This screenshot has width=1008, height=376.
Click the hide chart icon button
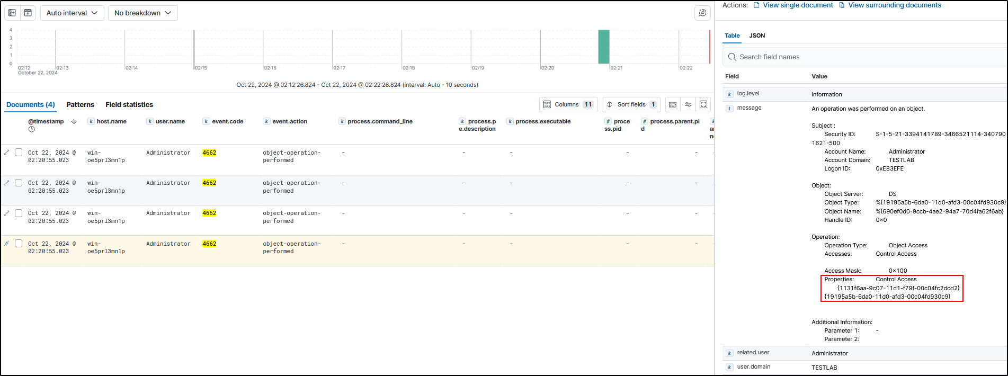click(x=28, y=13)
